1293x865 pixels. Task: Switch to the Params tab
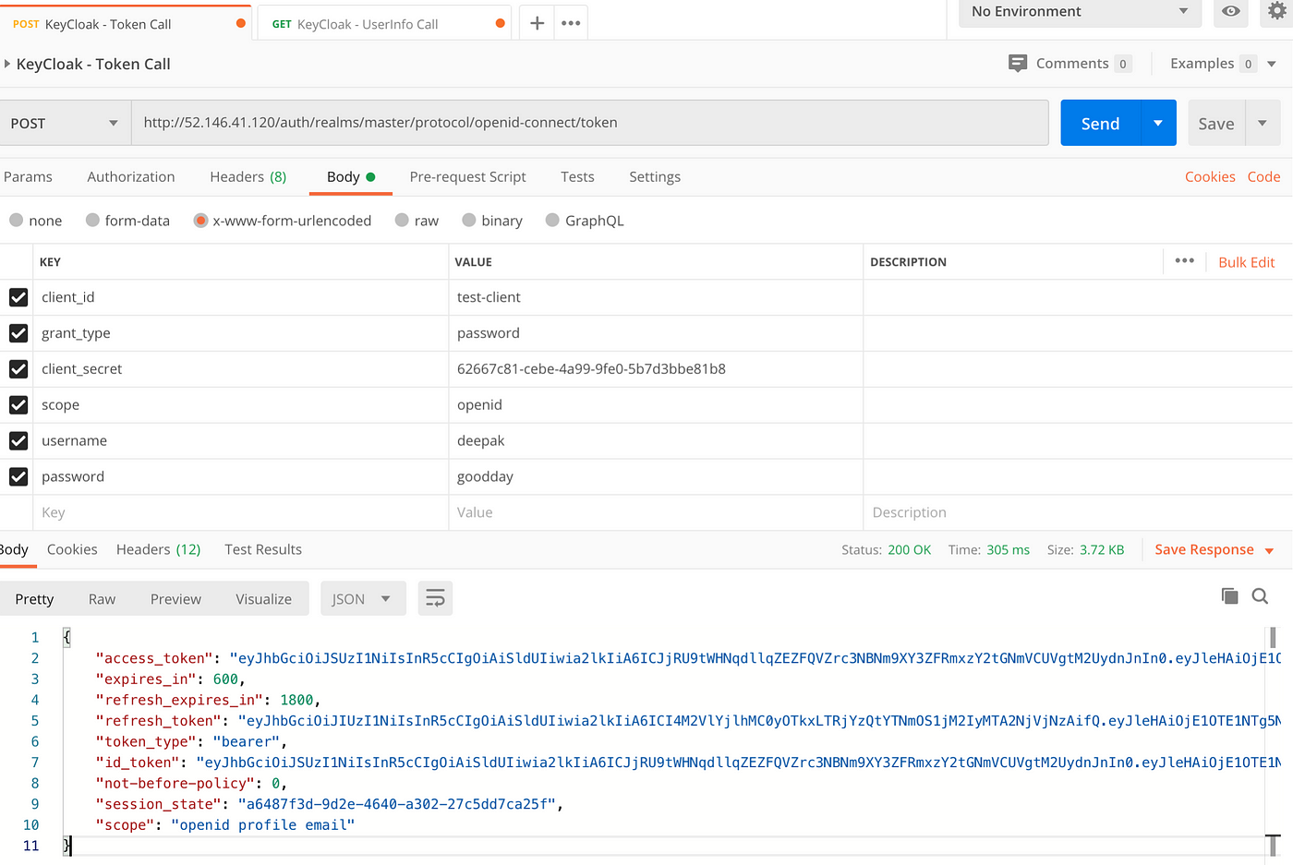[28, 176]
